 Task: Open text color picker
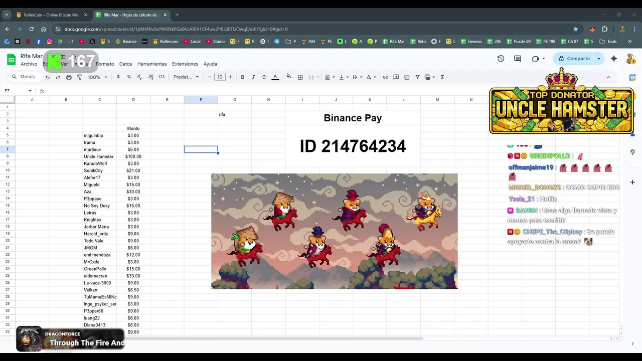click(x=275, y=77)
